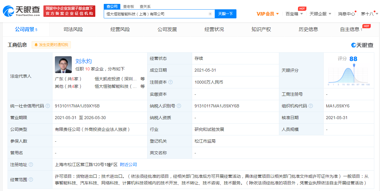Open the 知识产权 tab
380x191 pixels.
click(x=261, y=29)
